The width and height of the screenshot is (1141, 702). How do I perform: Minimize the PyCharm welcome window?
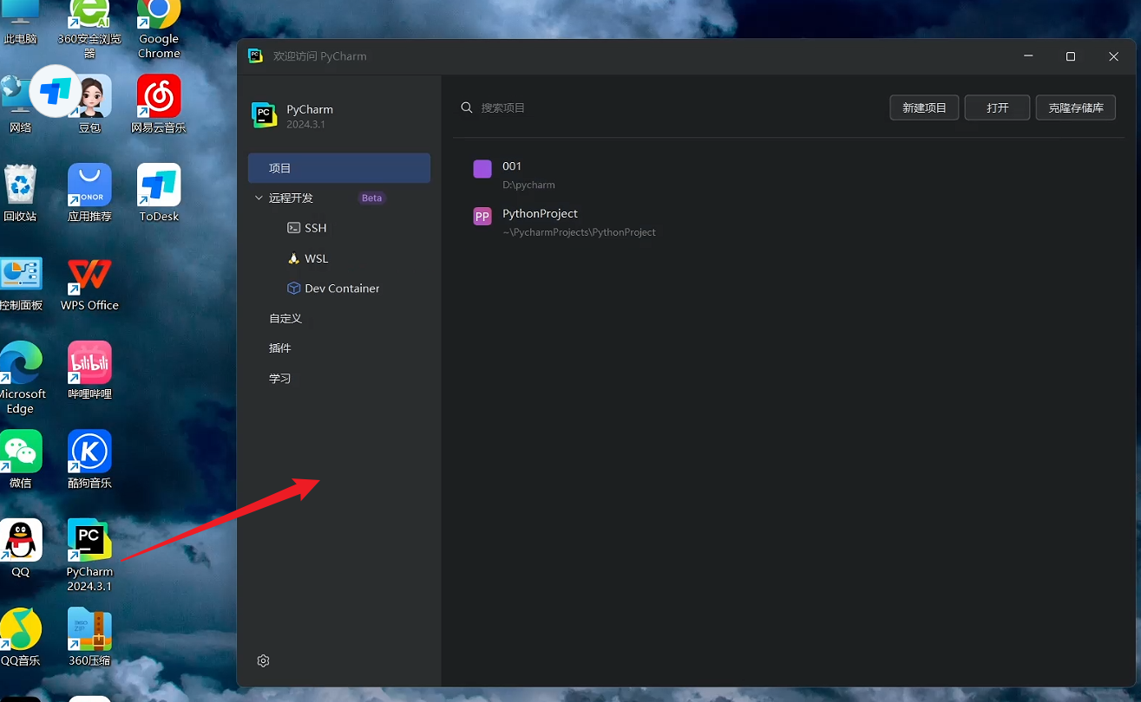point(1028,56)
